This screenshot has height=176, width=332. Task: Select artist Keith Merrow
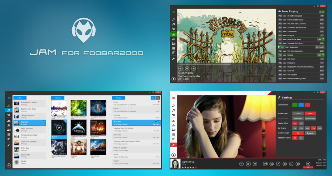30,129
